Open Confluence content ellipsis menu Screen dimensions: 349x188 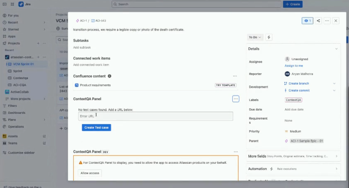click(235, 76)
